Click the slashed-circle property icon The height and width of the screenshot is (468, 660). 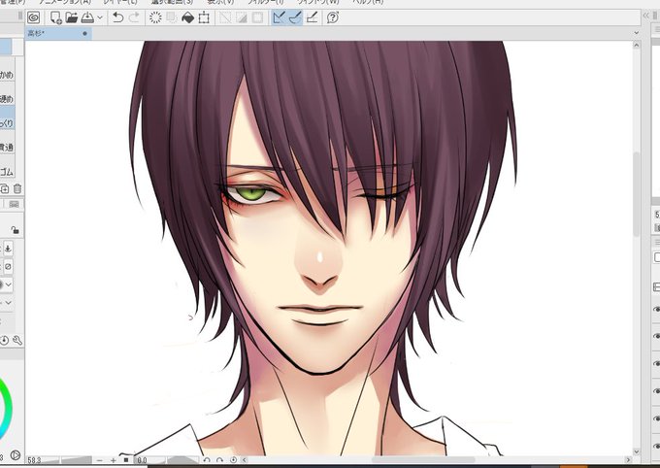pyautogui.click(x=8, y=267)
